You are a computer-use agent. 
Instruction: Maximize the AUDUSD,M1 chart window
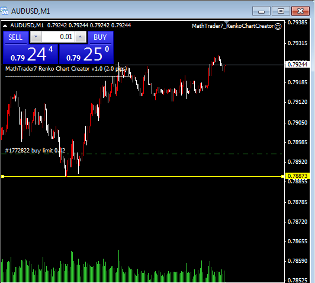pos(281,11)
